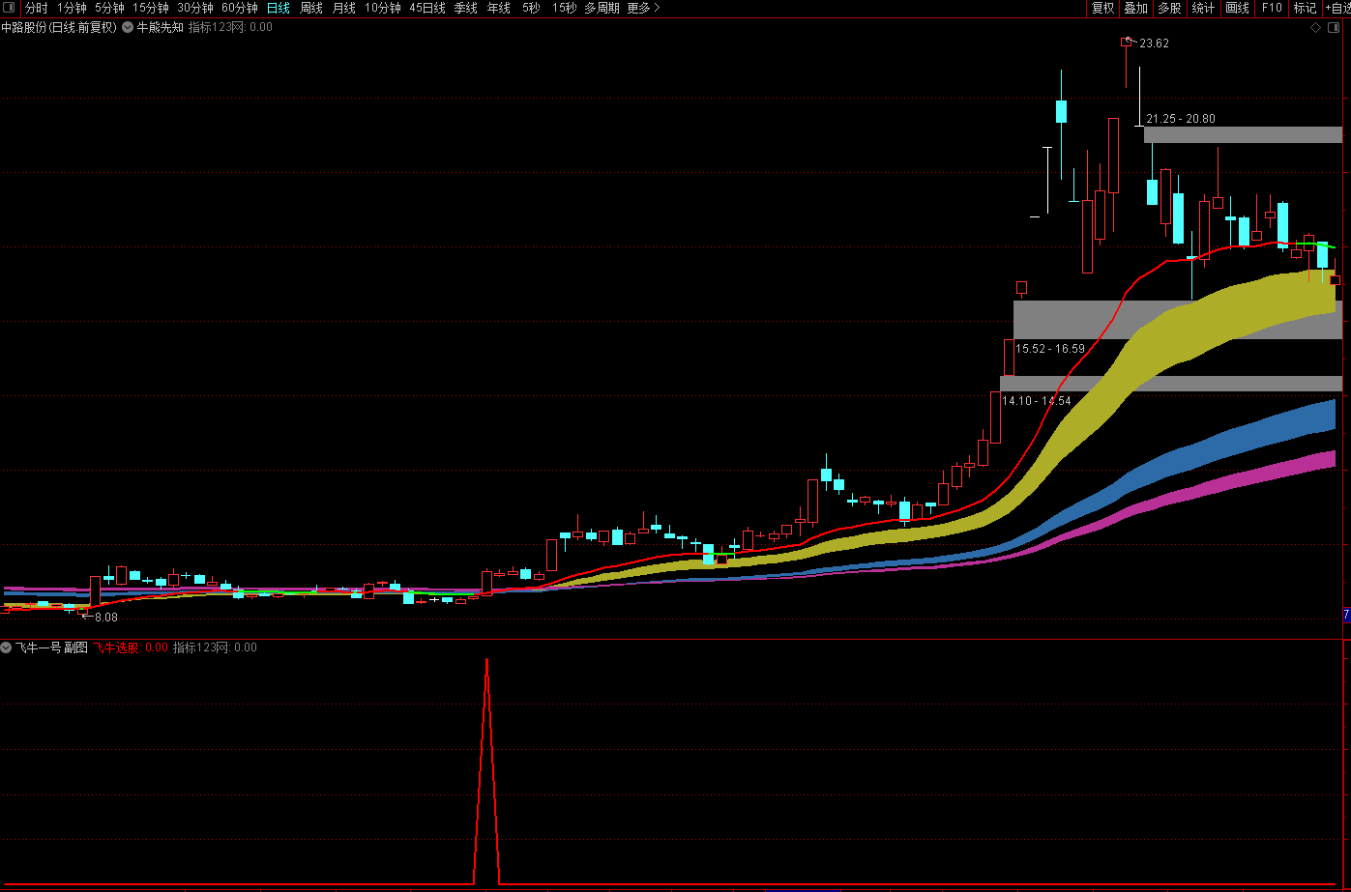Select the 45日线 period tab
This screenshot has height=892, width=1351.
click(x=427, y=8)
